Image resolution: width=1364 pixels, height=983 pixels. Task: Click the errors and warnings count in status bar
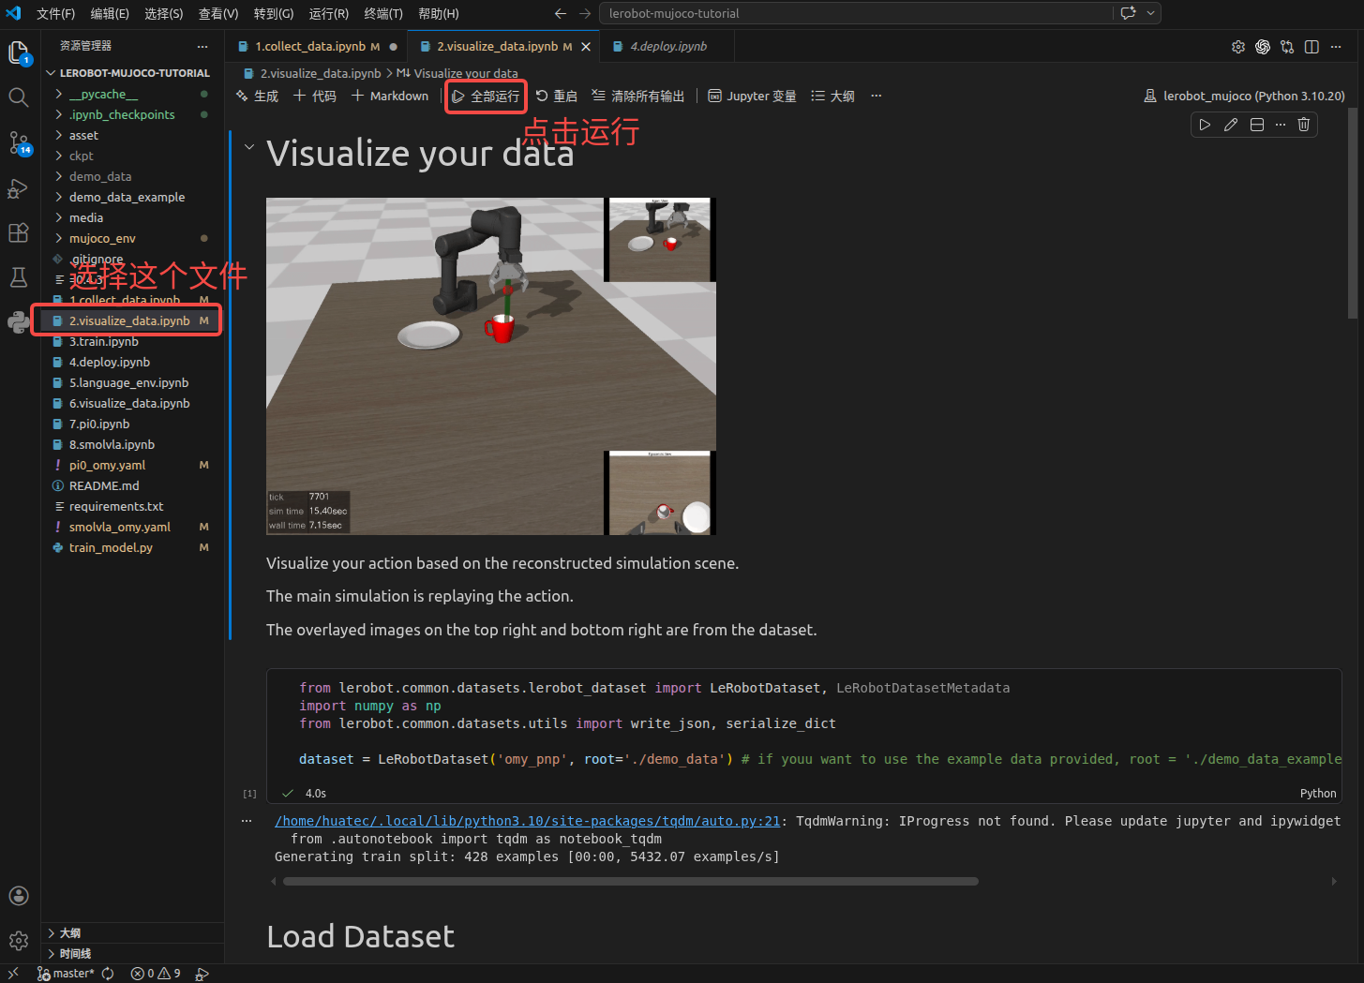point(156,974)
